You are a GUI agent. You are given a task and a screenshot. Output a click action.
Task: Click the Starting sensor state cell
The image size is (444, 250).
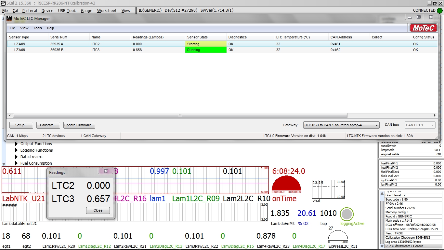coord(206,44)
